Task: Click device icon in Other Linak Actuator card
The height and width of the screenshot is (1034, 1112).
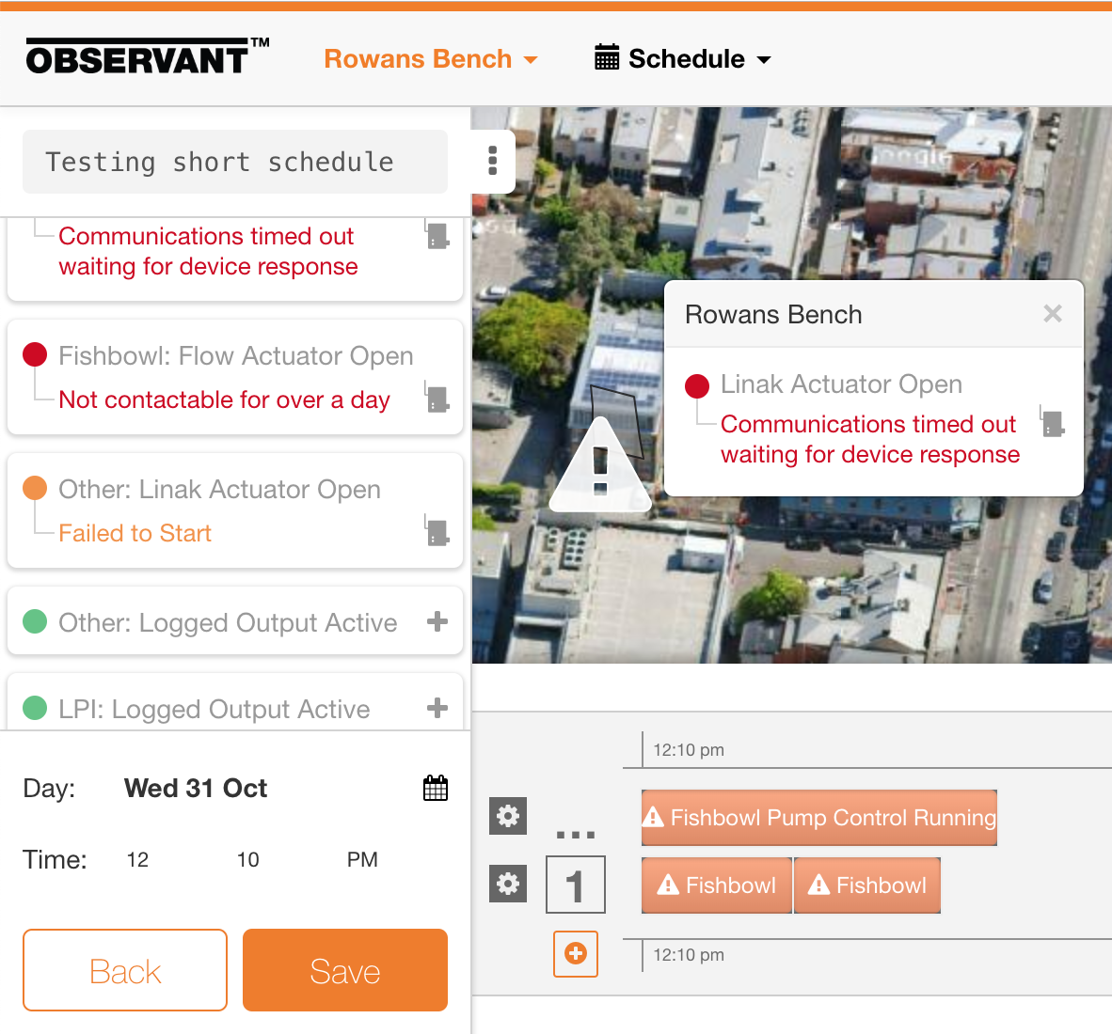Action: tap(437, 531)
